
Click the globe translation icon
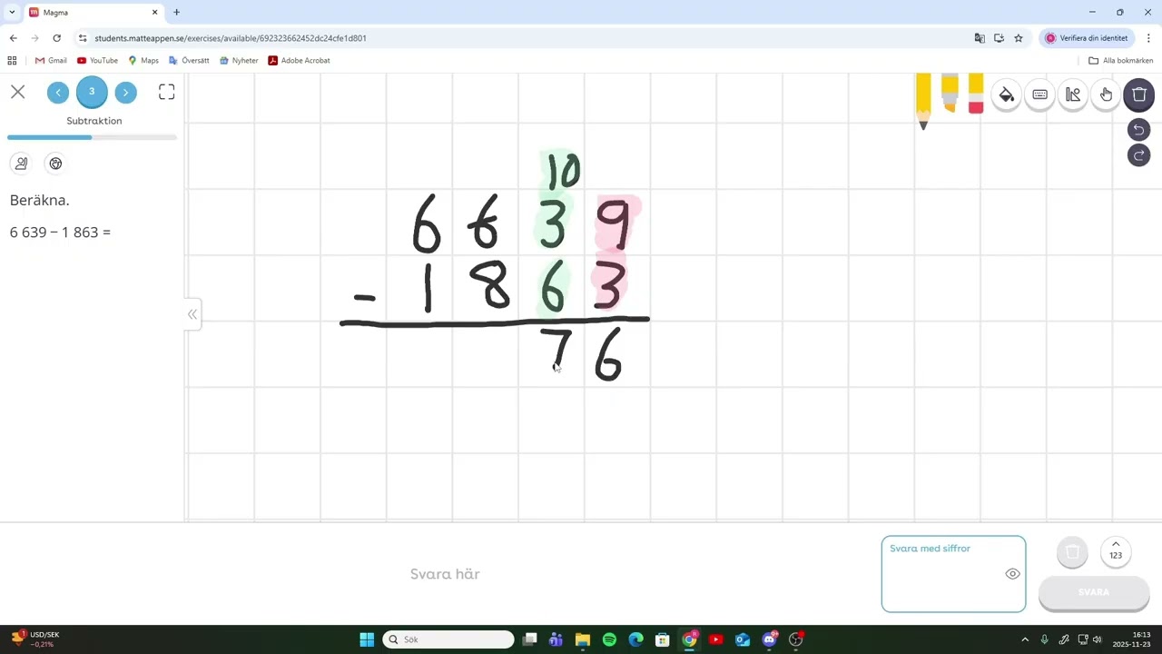pyautogui.click(x=55, y=163)
